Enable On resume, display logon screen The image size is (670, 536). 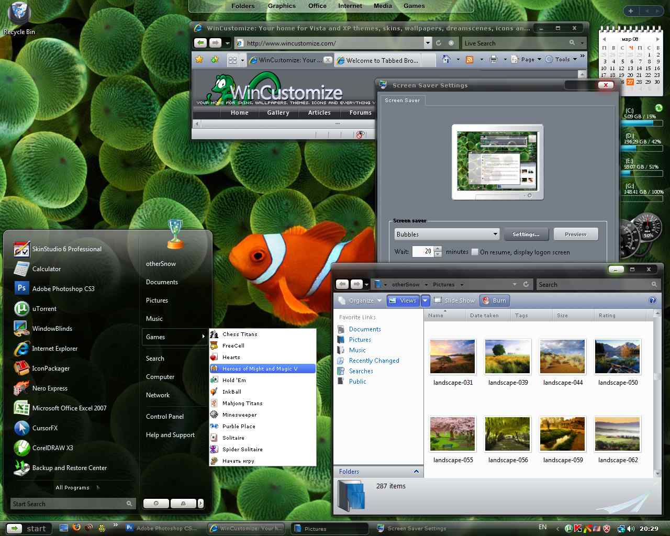pyautogui.click(x=475, y=252)
